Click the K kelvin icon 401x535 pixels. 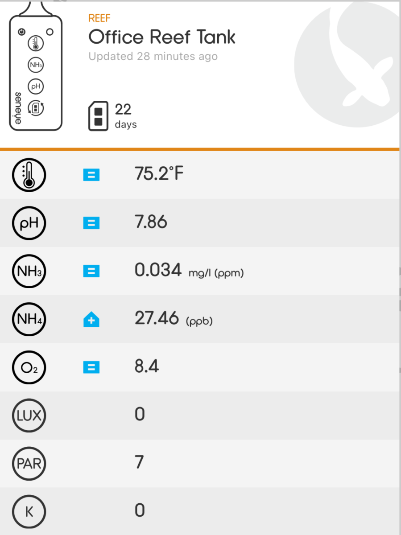[x=29, y=512]
